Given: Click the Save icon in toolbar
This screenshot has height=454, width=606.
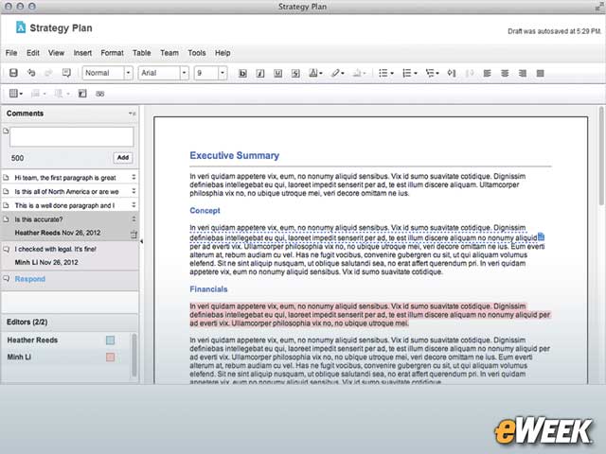Looking at the screenshot, I should (x=13, y=73).
